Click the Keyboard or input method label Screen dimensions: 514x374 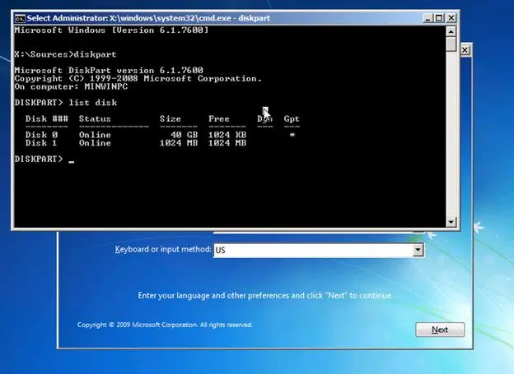pyautogui.click(x=162, y=248)
